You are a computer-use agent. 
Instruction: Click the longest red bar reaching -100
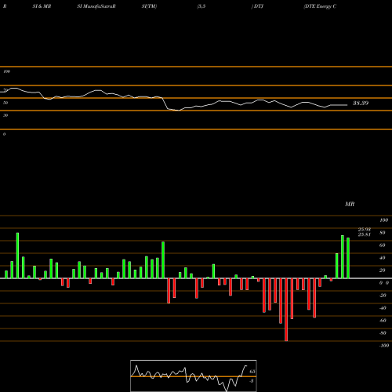point(286,310)
